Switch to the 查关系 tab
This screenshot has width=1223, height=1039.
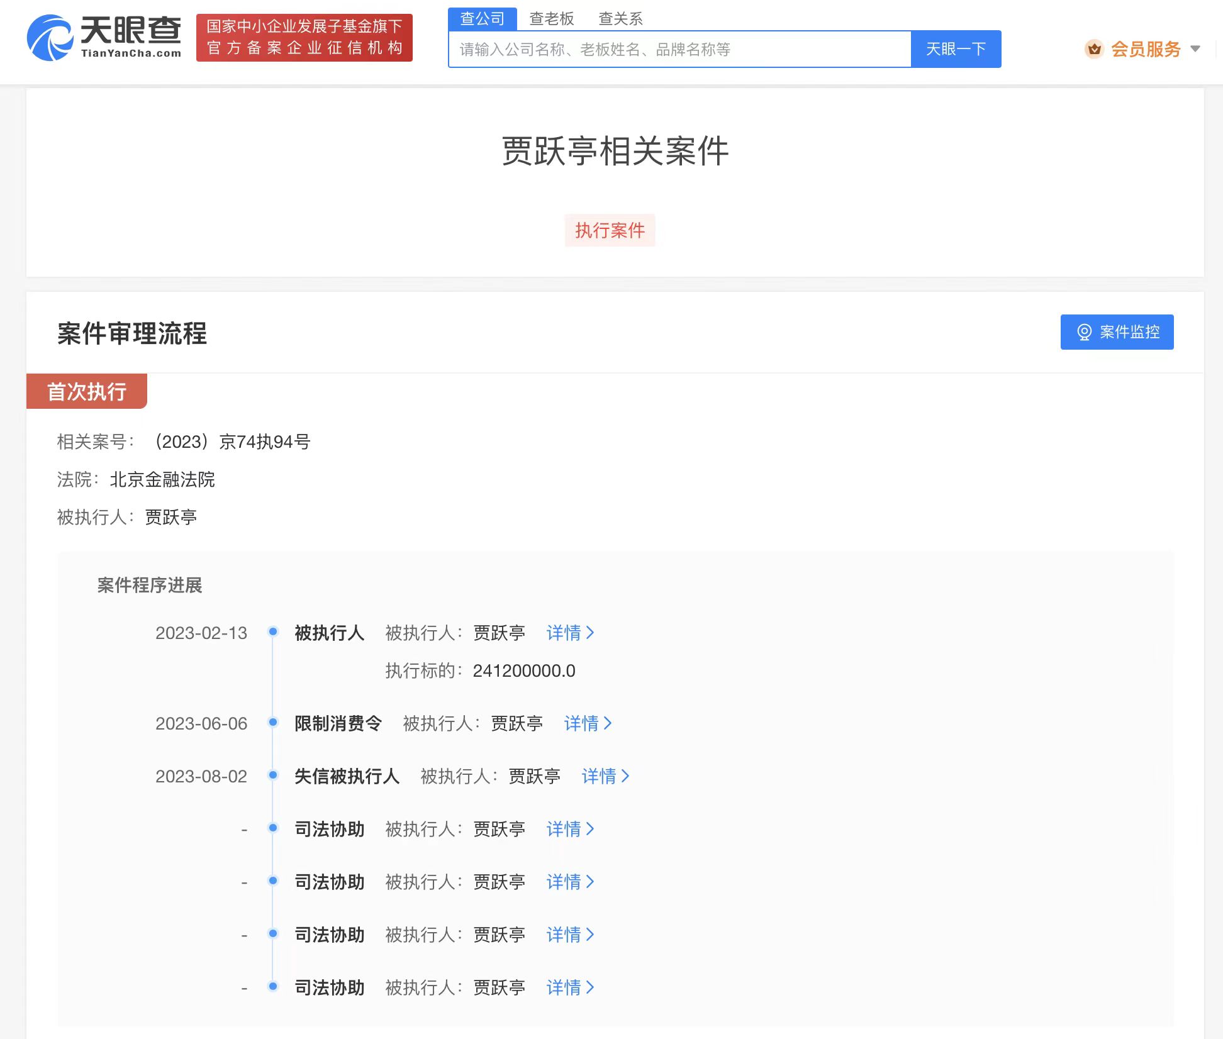pyautogui.click(x=620, y=19)
